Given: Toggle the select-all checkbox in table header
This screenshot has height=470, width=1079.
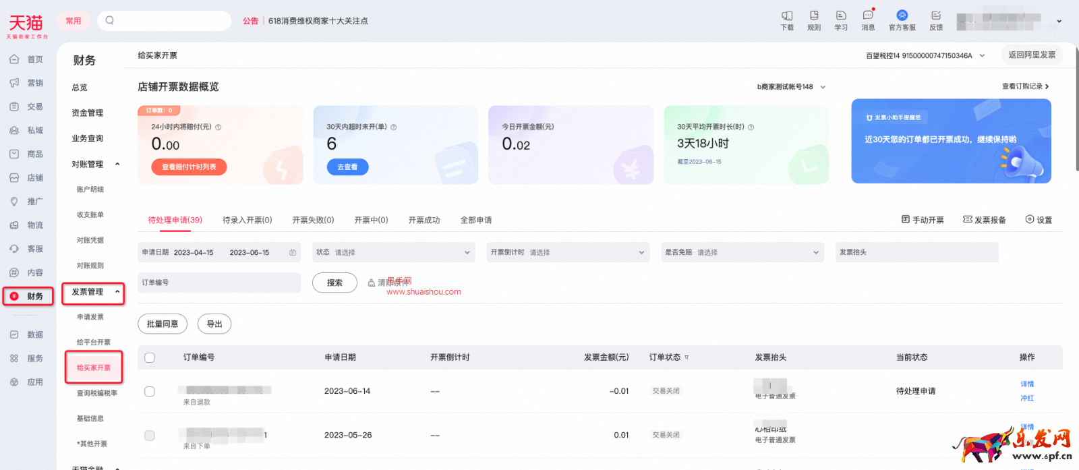Looking at the screenshot, I should click(150, 357).
